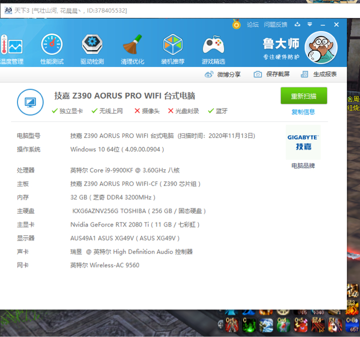The height and width of the screenshot is (337, 360).
Task: Click the 鲁大师 mascot avatar
Action: click(321, 48)
